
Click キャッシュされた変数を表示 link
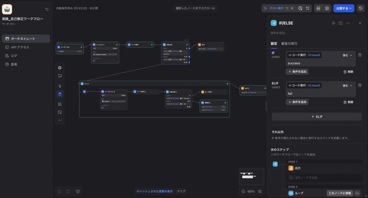tap(155, 191)
